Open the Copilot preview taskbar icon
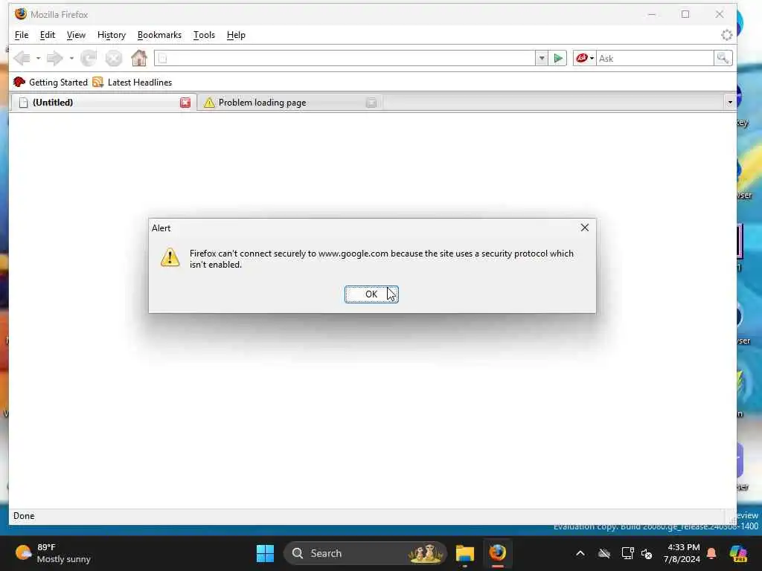The image size is (762, 571). (739, 553)
